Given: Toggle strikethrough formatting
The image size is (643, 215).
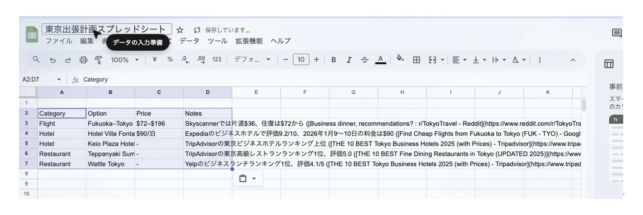Looking at the screenshot, I should (364, 60).
